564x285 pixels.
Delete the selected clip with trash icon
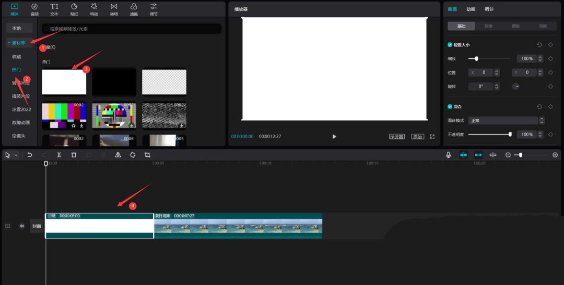[x=74, y=155]
